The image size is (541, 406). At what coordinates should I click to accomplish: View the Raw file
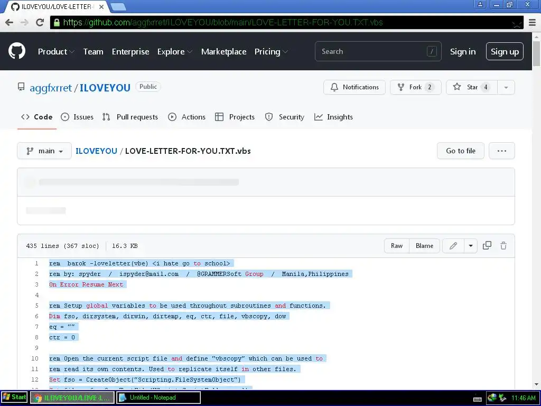pyautogui.click(x=397, y=246)
